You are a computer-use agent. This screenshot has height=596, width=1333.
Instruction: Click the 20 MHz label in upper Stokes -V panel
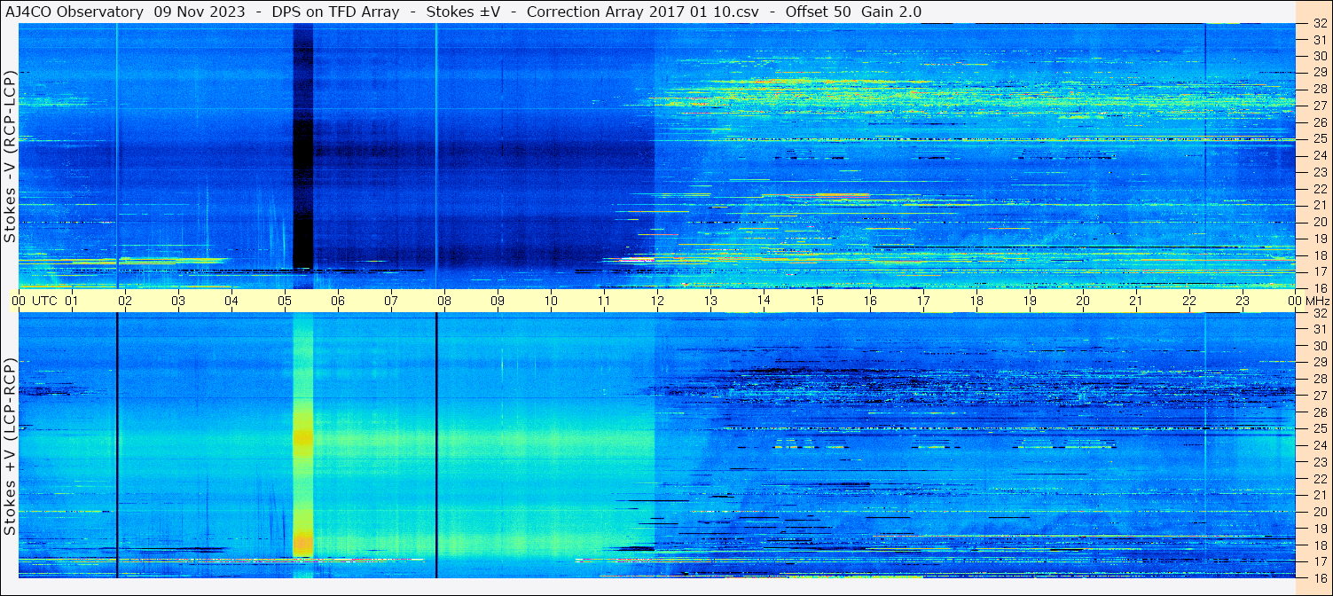tap(1320, 222)
